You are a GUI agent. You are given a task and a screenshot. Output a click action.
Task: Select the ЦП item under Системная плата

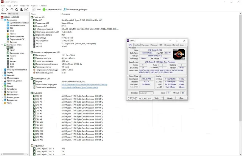(10, 48)
